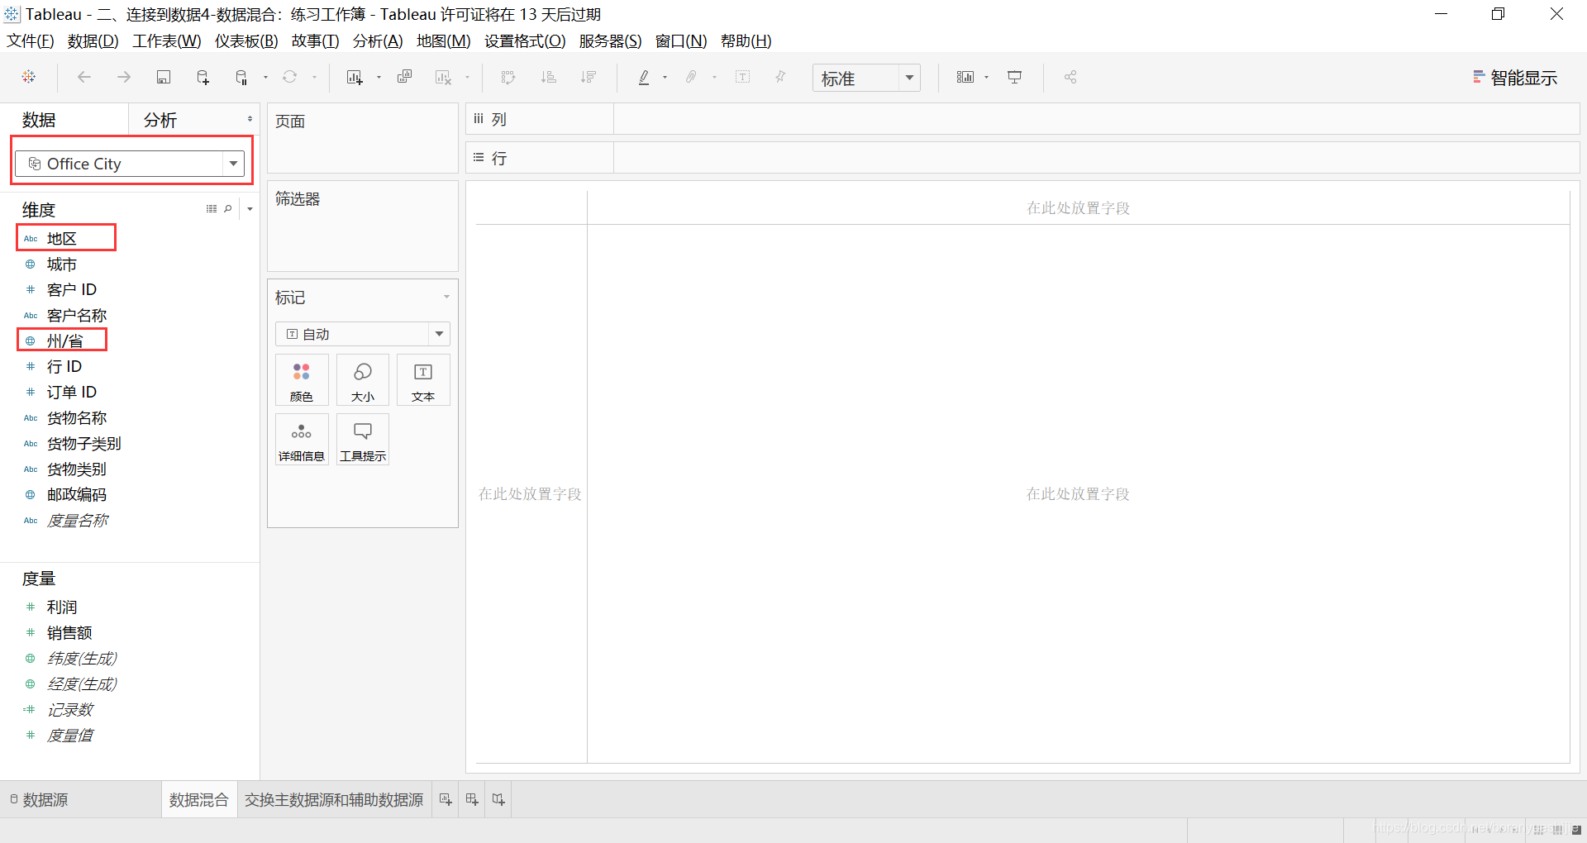1587x843 pixels.
Task: Select the 销售额 measure field
Action: pyautogui.click(x=69, y=633)
